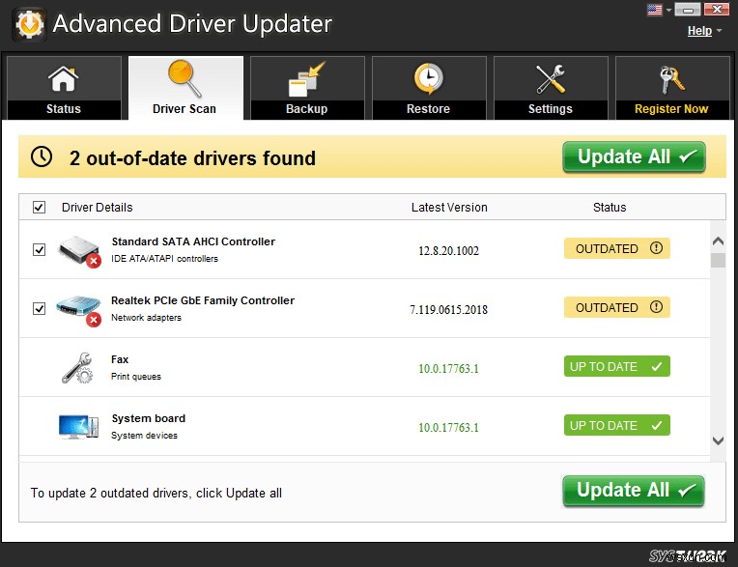Click the warning icon in SATA OUTDATED badge
Screen dimensions: 738x567
[x=656, y=248]
